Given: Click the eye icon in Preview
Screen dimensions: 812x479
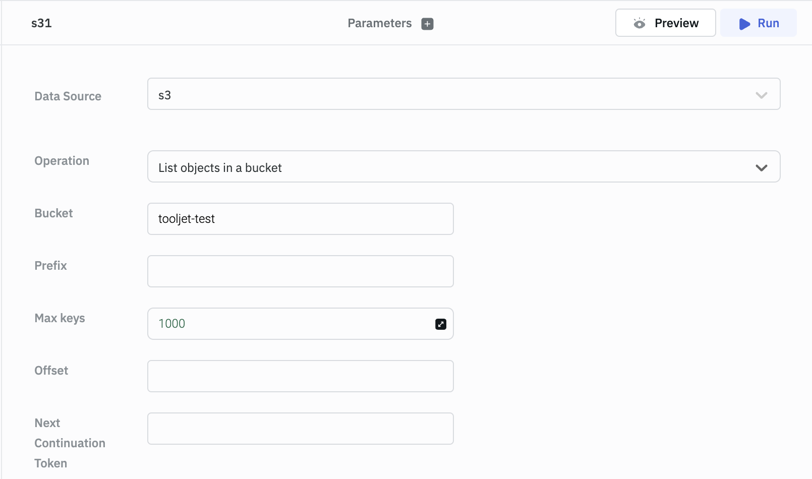Looking at the screenshot, I should coord(640,23).
